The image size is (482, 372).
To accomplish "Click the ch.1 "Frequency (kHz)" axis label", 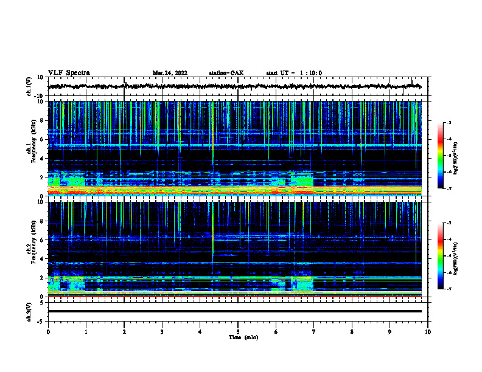I will pos(33,141).
